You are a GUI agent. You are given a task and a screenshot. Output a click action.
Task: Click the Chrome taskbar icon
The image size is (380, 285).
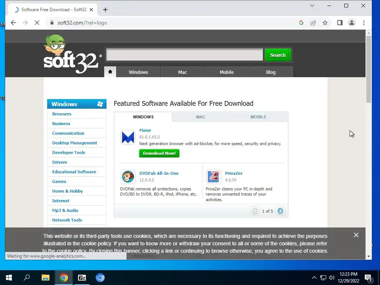coord(64,278)
